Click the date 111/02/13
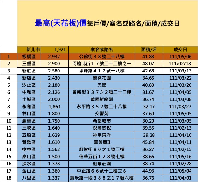This screenshot has width=198, height=182. [180, 128]
